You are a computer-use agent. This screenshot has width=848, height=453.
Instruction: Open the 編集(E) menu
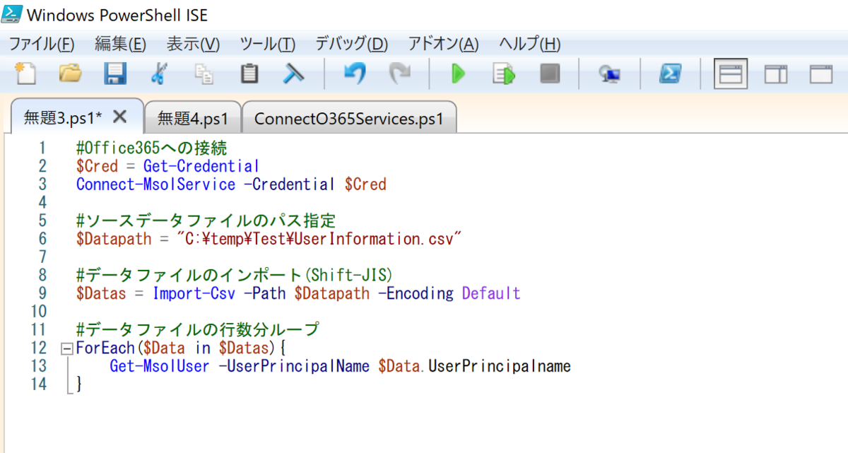tap(120, 44)
